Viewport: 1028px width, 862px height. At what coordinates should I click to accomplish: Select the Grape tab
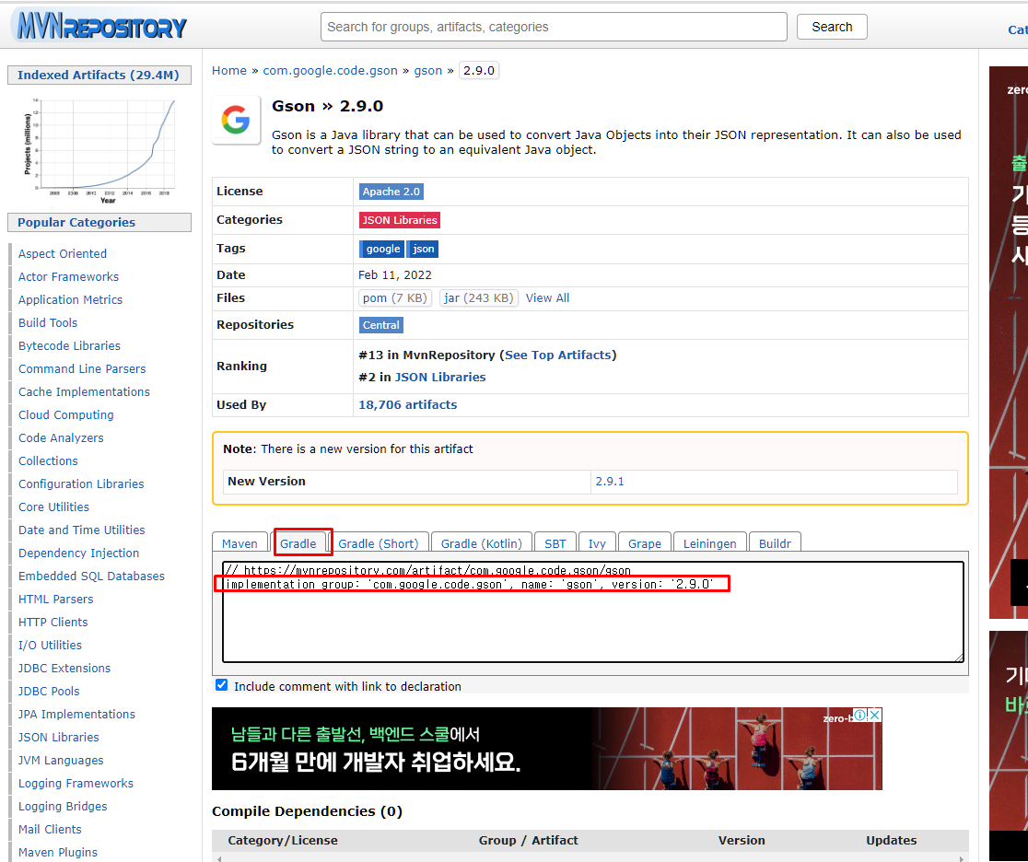645,543
